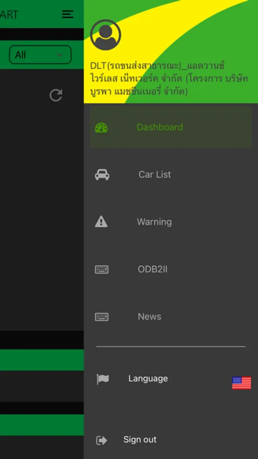Click the keyboard icon next to News
258x459 pixels.
pyautogui.click(x=102, y=317)
